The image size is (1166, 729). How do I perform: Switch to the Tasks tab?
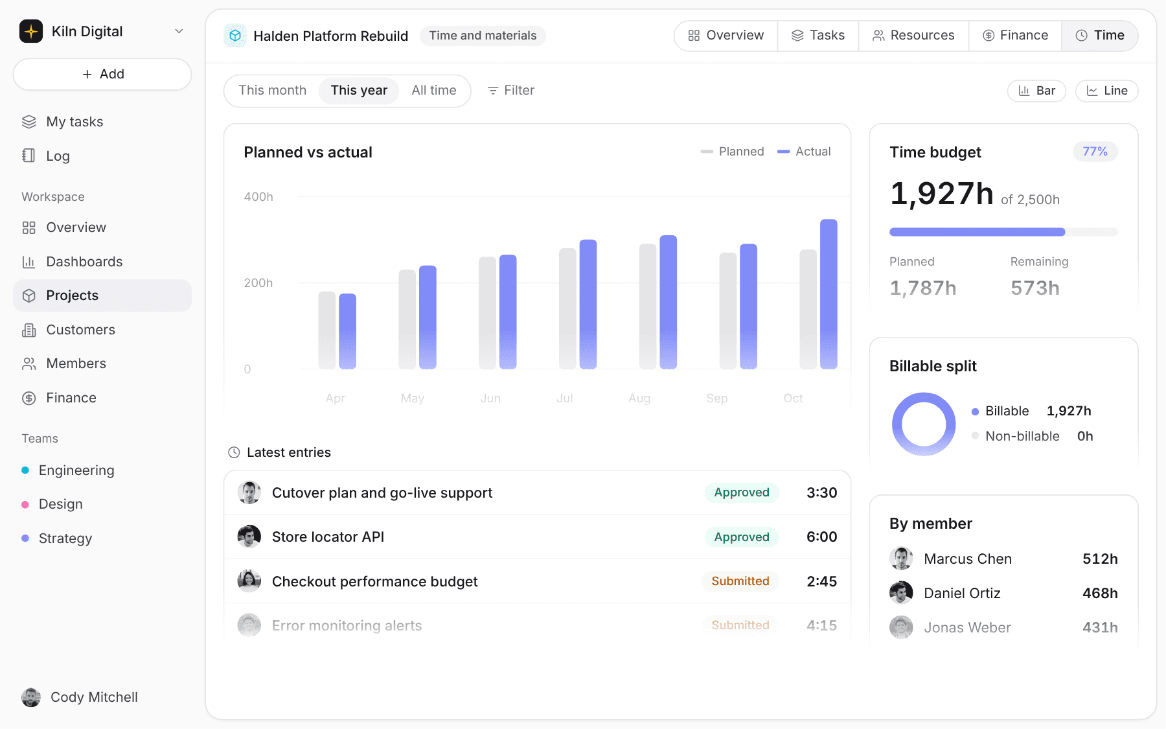pyautogui.click(x=818, y=35)
